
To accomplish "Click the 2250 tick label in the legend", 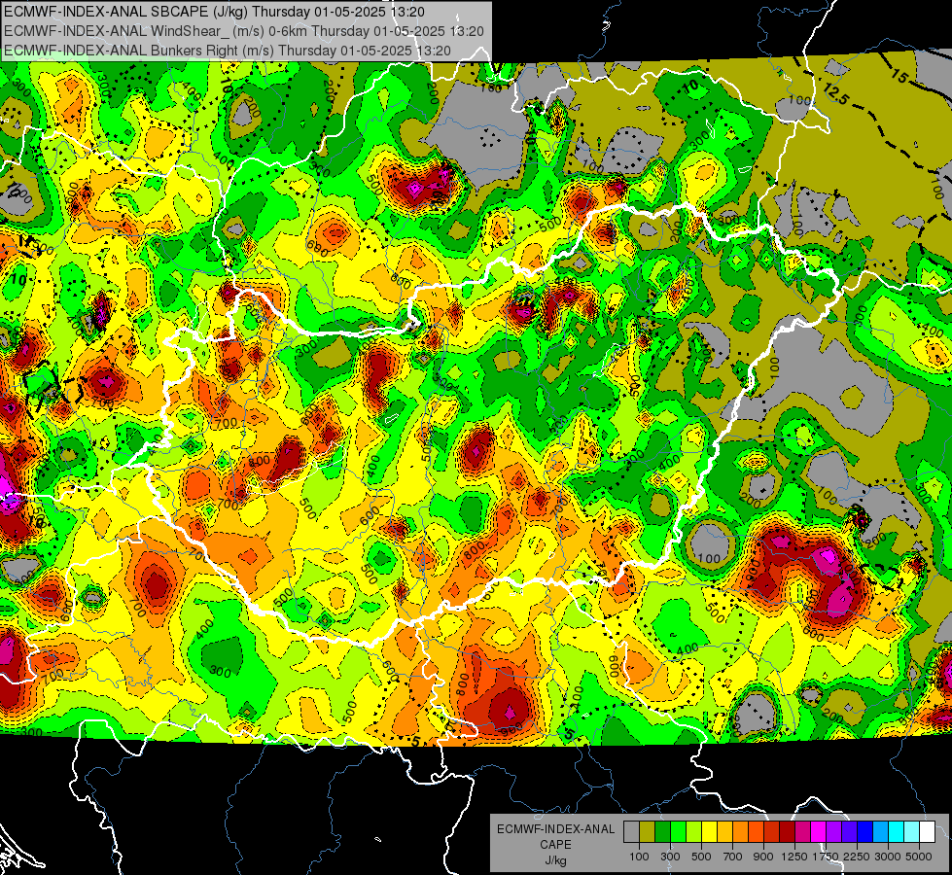I will click(x=856, y=857).
